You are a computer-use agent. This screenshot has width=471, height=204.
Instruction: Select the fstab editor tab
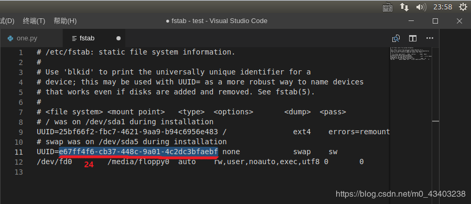[x=94, y=38]
